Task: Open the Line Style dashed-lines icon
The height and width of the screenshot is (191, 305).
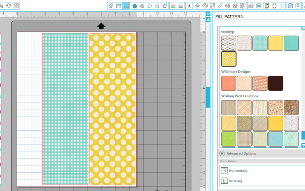Action: coord(180,6)
